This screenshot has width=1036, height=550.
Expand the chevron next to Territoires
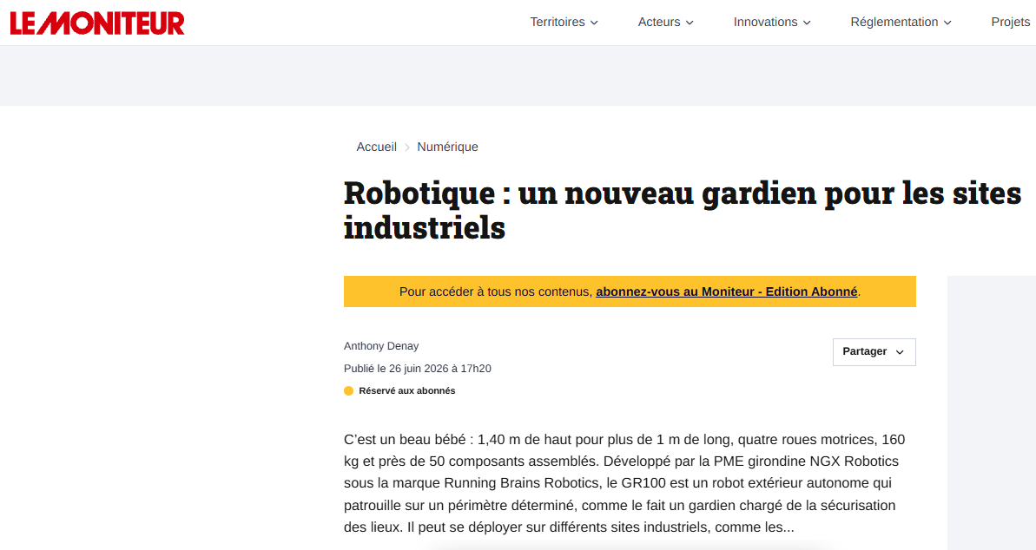(x=594, y=23)
